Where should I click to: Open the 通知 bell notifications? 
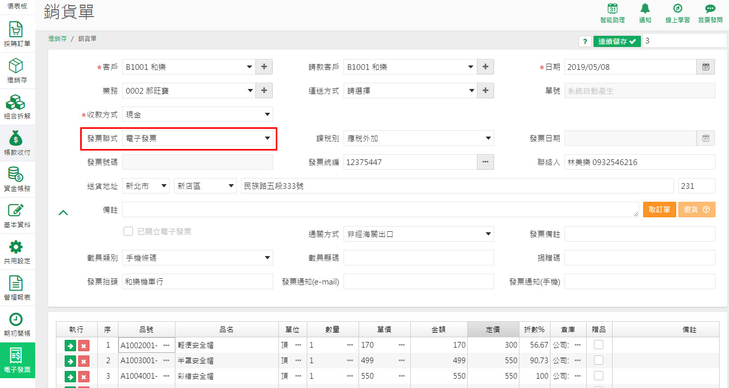tap(645, 13)
